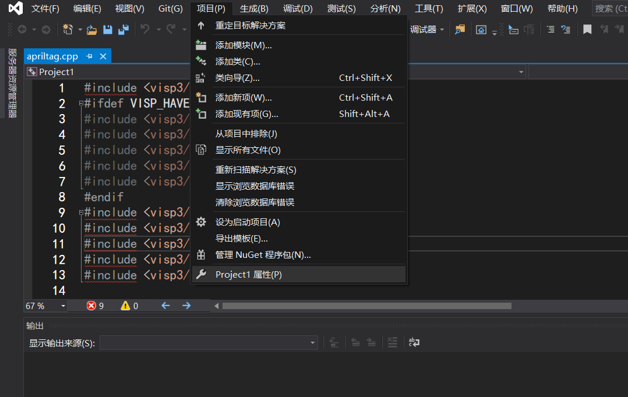Open the 窗口(W) menu

point(517,8)
